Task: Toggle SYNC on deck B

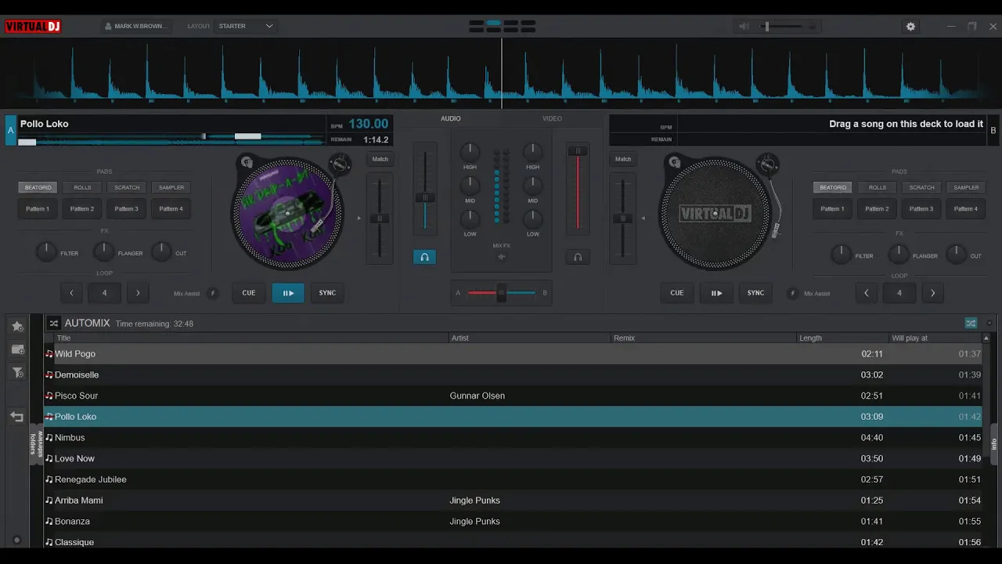Action: pos(755,293)
